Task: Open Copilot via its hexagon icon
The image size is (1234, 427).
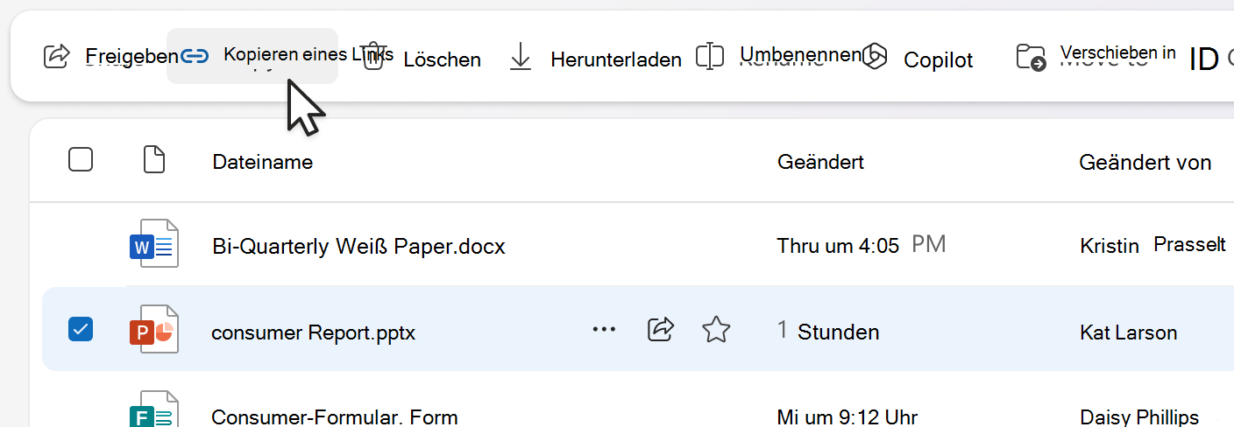Action: [875, 57]
